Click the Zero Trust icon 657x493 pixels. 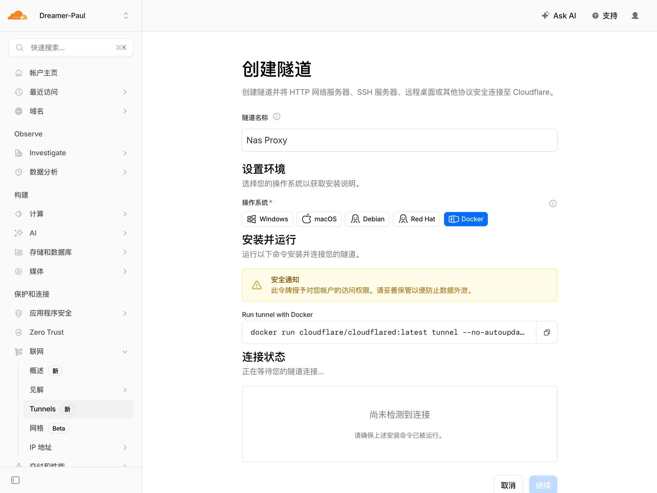(18, 332)
